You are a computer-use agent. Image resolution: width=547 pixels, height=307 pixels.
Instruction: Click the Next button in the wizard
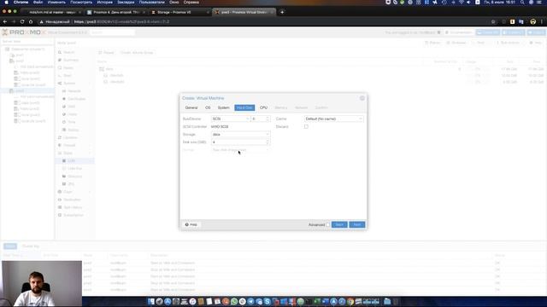tap(357, 225)
